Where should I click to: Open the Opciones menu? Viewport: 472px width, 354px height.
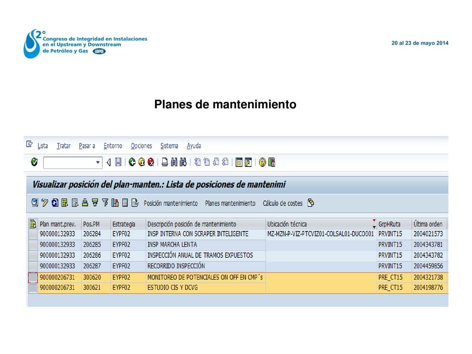[x=142, y=146]
